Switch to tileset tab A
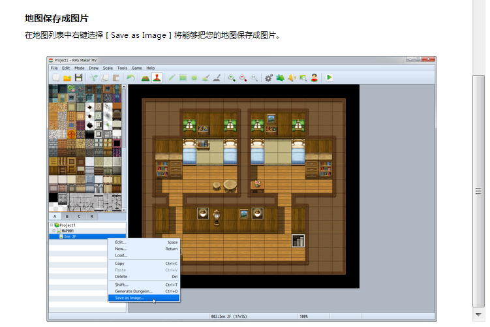This screenshot has width=490, height=327. pyautogui.click(x=55, y=216)
